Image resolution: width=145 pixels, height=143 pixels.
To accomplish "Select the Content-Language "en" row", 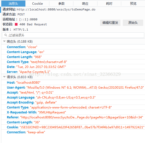I will pos(73,52).
